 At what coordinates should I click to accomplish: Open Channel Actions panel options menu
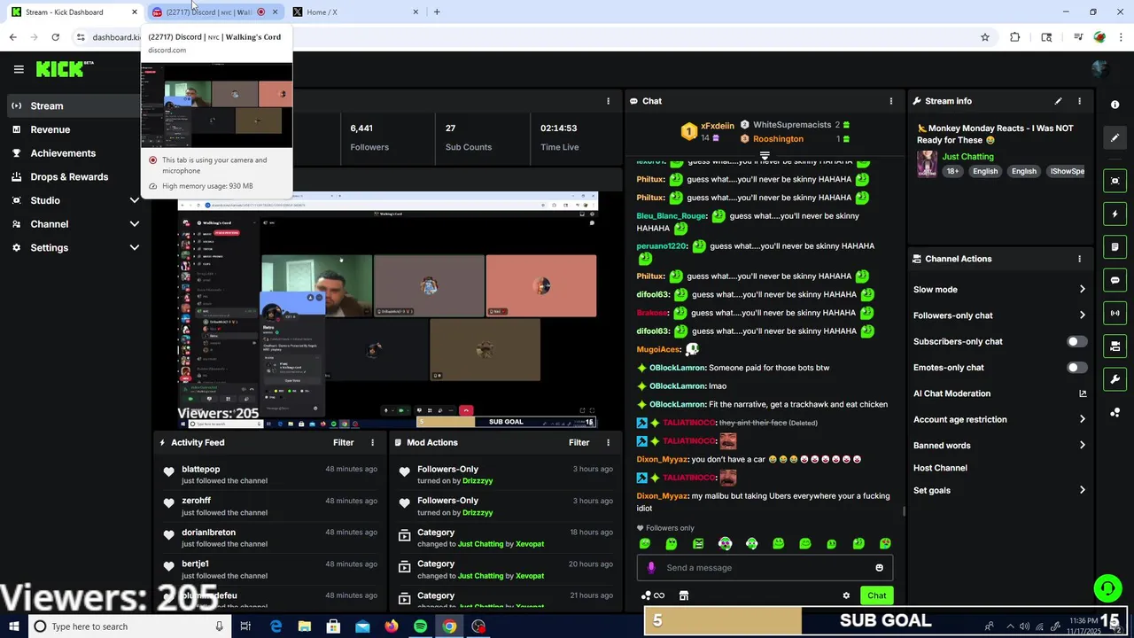tap(1079, 259)
